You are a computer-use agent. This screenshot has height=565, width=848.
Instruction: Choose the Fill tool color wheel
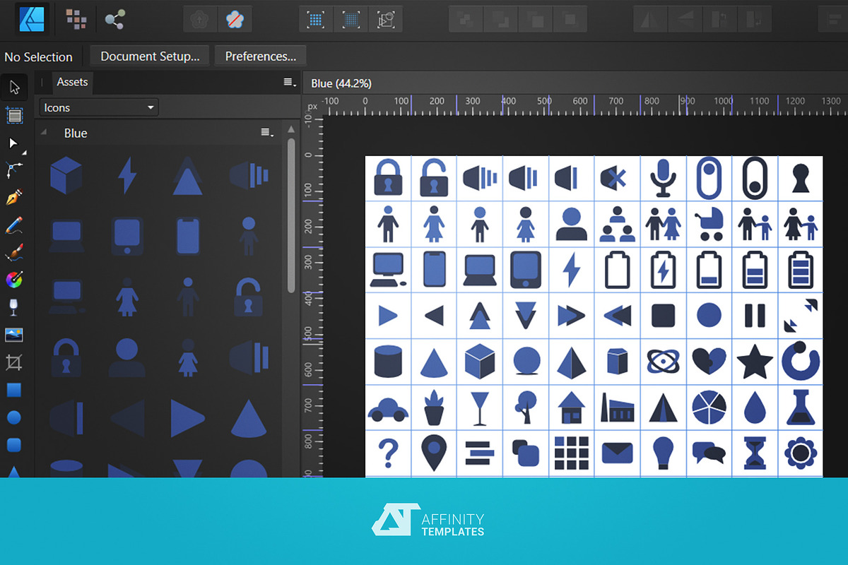point(14,280)
